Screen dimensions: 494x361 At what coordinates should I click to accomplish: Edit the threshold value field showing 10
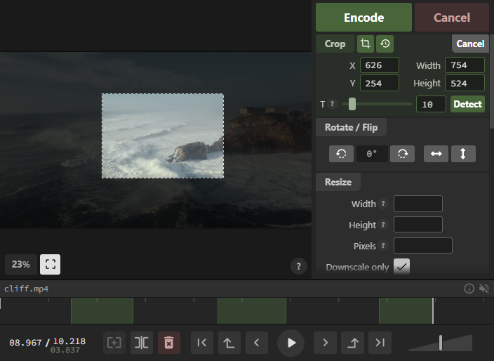tap(431, 104)
